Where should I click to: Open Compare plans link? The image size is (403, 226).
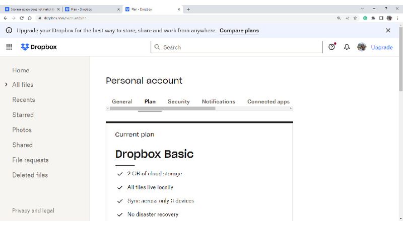(x=239, y=31)
